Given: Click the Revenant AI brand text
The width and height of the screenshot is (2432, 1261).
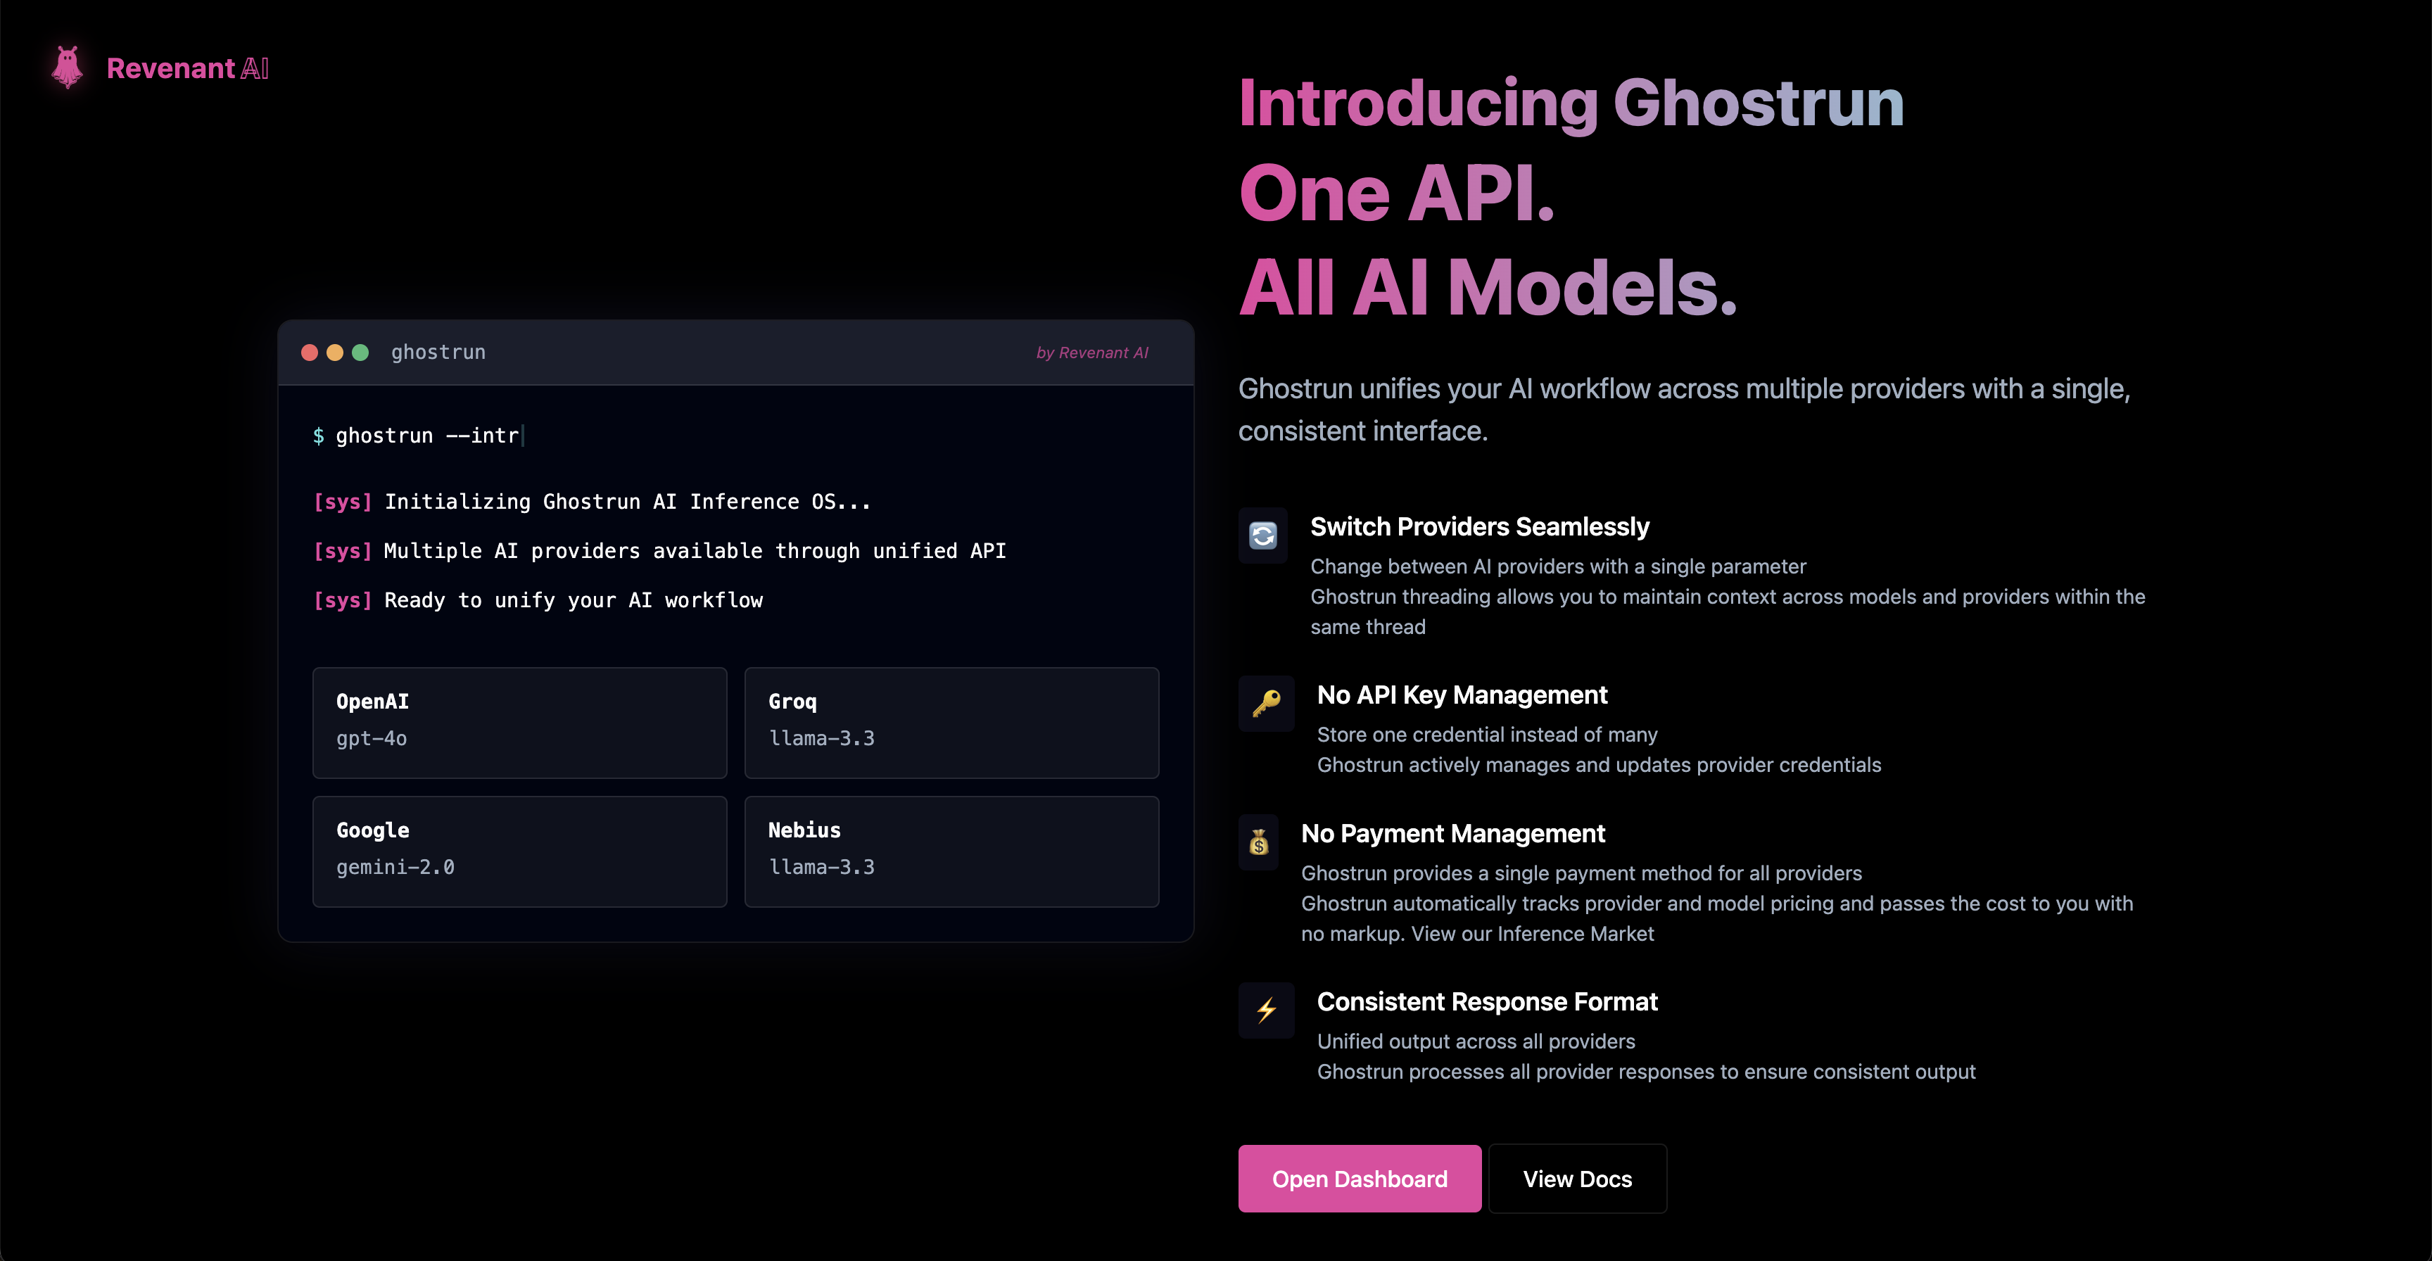Looking at the screenshot, I should (188, 68).
